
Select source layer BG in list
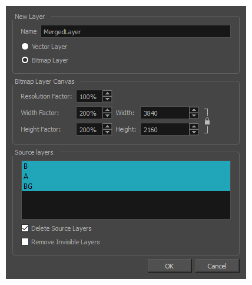126,186
